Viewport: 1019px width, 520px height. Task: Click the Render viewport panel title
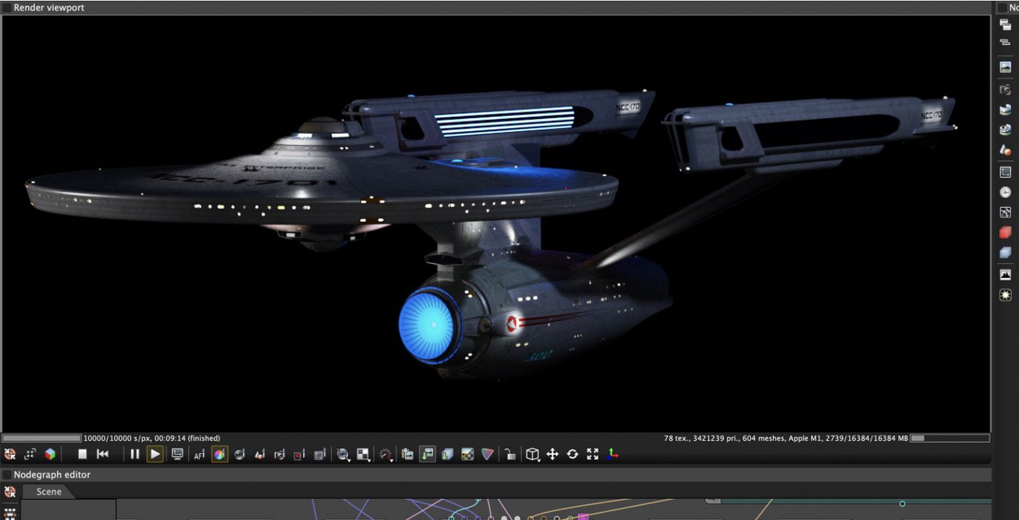[x=48, y=8]
